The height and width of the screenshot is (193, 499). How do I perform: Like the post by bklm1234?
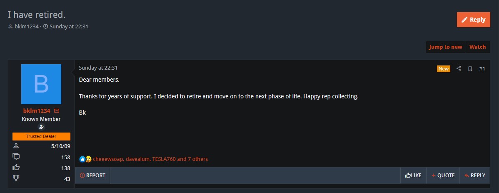(413, 175)
